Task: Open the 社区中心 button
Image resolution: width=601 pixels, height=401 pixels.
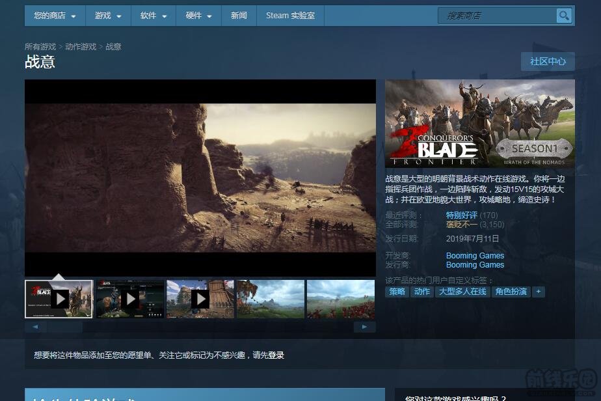Action: tap(548, 61)
